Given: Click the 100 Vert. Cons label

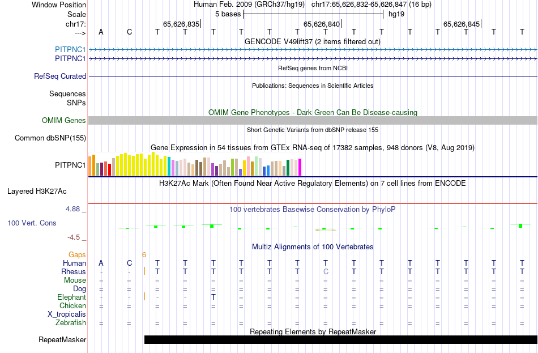Looking at the screenshot, I should tap(32, 223).
